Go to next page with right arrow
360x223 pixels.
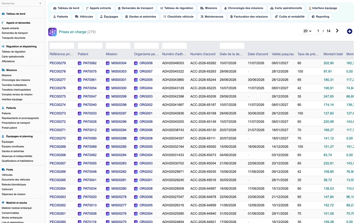(x=337, y=31)
